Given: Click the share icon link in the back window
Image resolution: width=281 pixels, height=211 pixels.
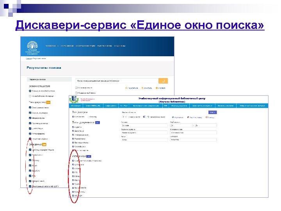Looking at the screenshot, I should (132, 88).
